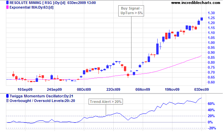Click the 20% oscillator axis value
This screenshot has width=223, height=132.
click(211, 116)
